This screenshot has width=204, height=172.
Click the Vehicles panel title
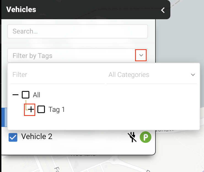pos(21,10)
